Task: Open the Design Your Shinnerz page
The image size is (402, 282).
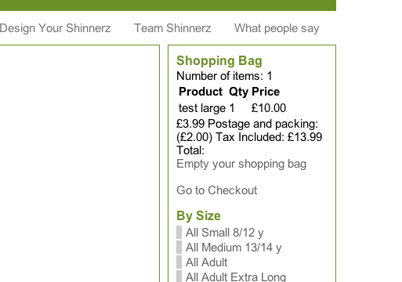Action: coord(55,28)
